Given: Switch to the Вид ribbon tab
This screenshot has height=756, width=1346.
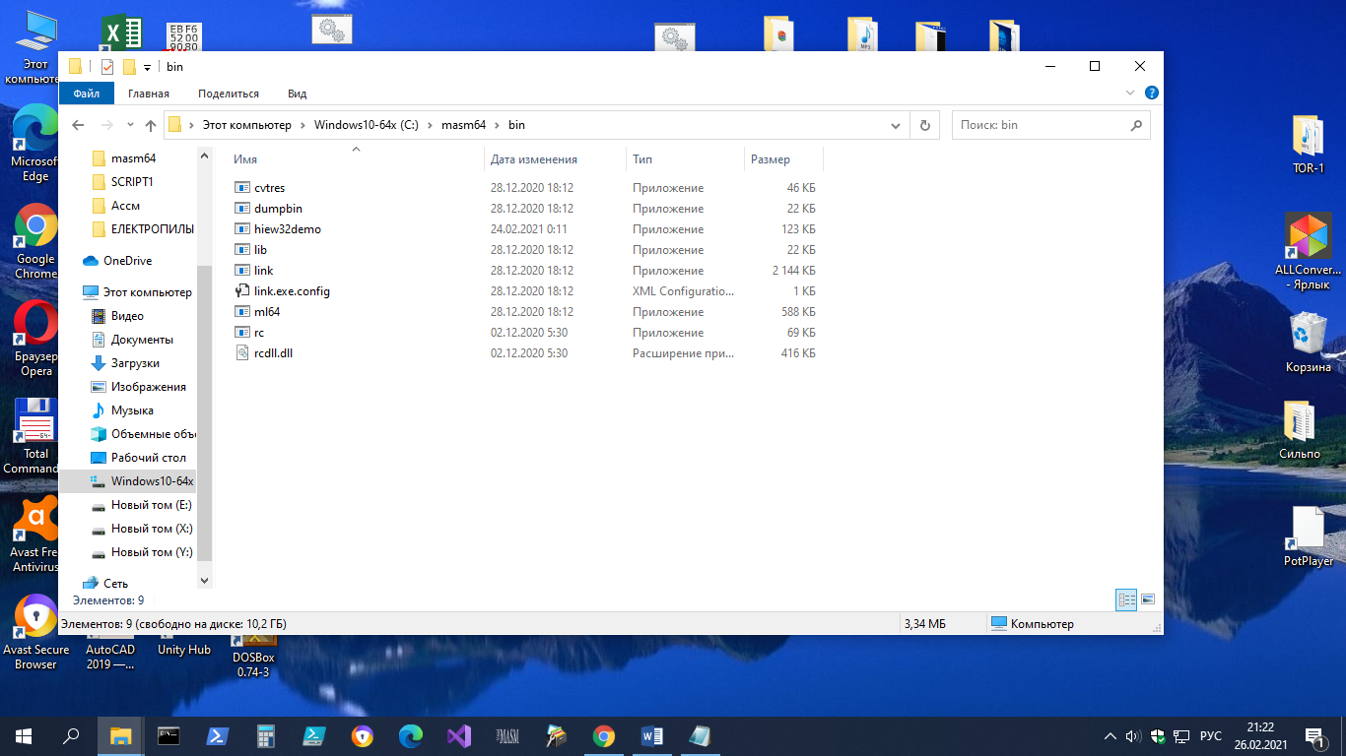Looking at the screenshot, I should pyautogui.click(x=297, y=94).
